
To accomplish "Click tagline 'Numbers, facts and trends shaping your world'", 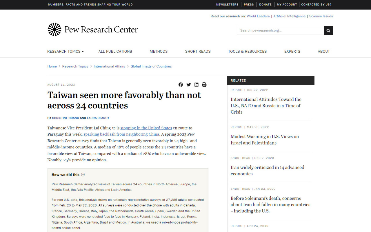I will [90, 5].
